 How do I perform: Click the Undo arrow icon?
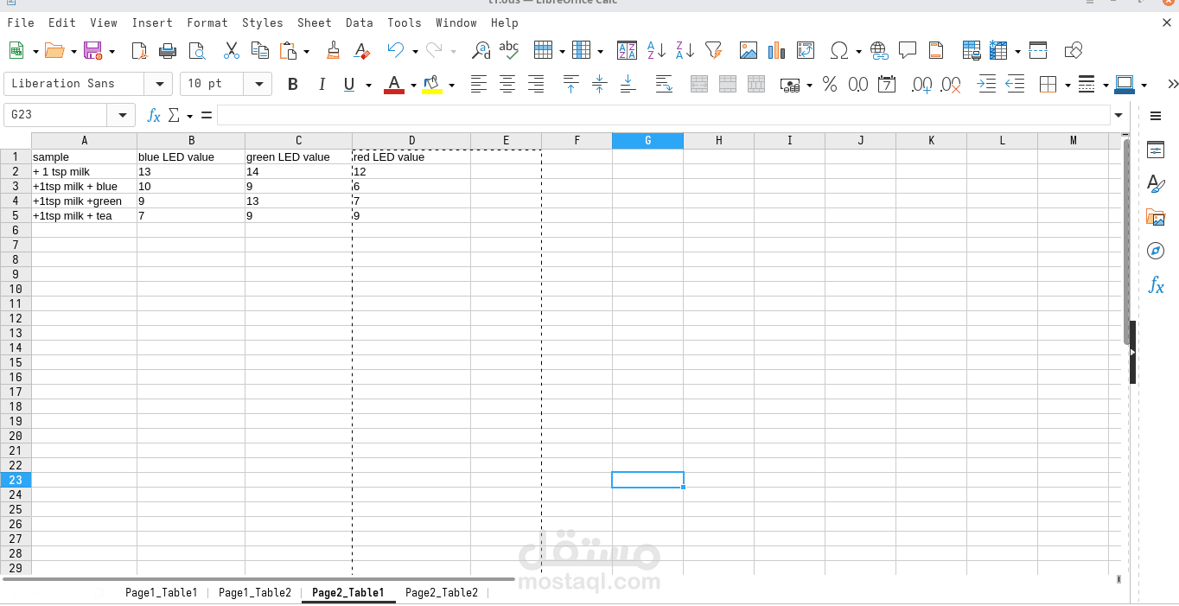(x=396, y=51)
